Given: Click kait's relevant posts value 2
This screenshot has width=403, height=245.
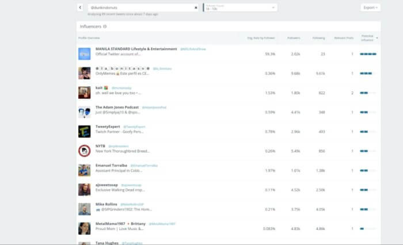Looking at the screenshot, I should 352,93.
